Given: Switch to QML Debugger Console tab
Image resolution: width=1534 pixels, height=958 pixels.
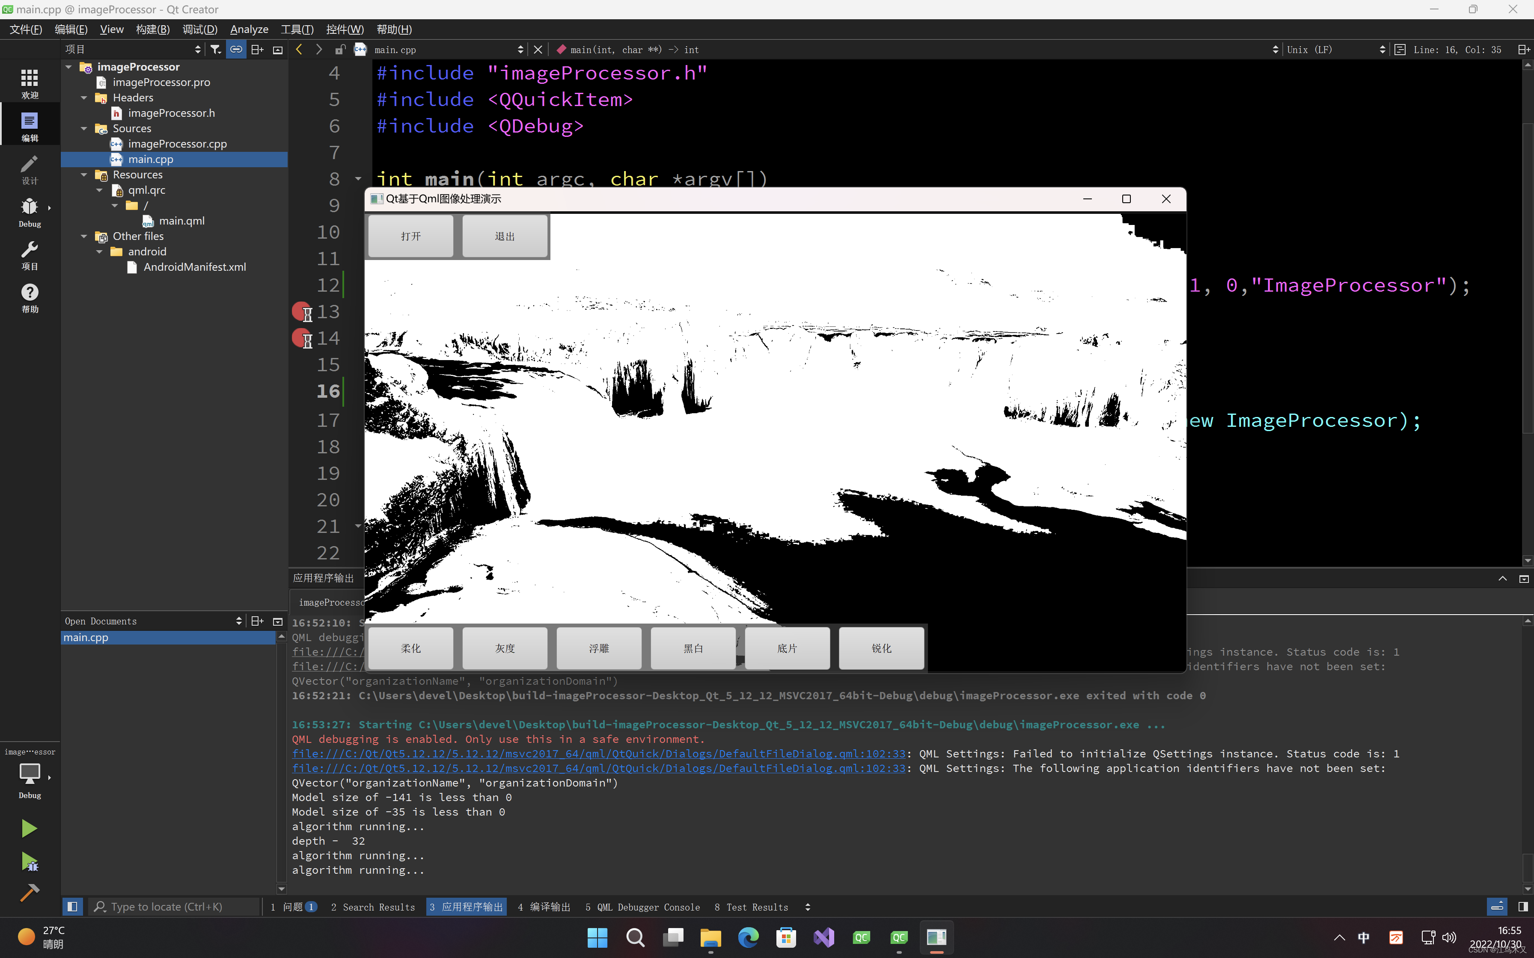Looking at the screenshot, I should click(642, 907).
